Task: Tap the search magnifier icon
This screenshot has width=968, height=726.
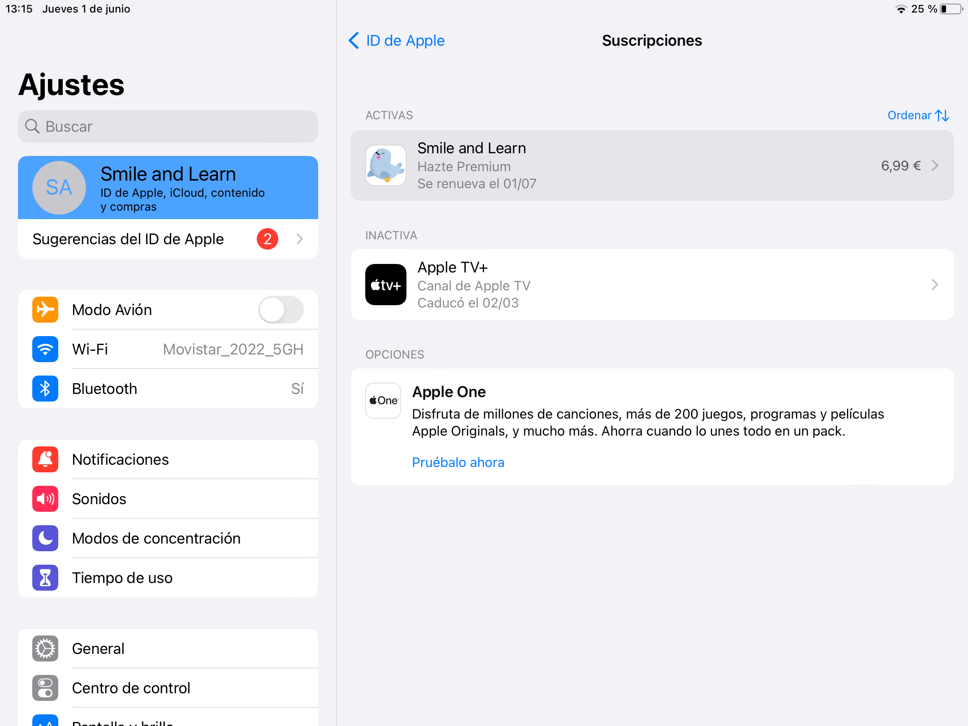Action: (x=32, y=126)
